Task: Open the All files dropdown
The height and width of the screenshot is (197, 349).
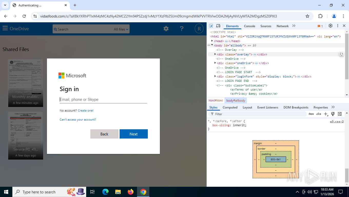Action: tap(121, 29)
